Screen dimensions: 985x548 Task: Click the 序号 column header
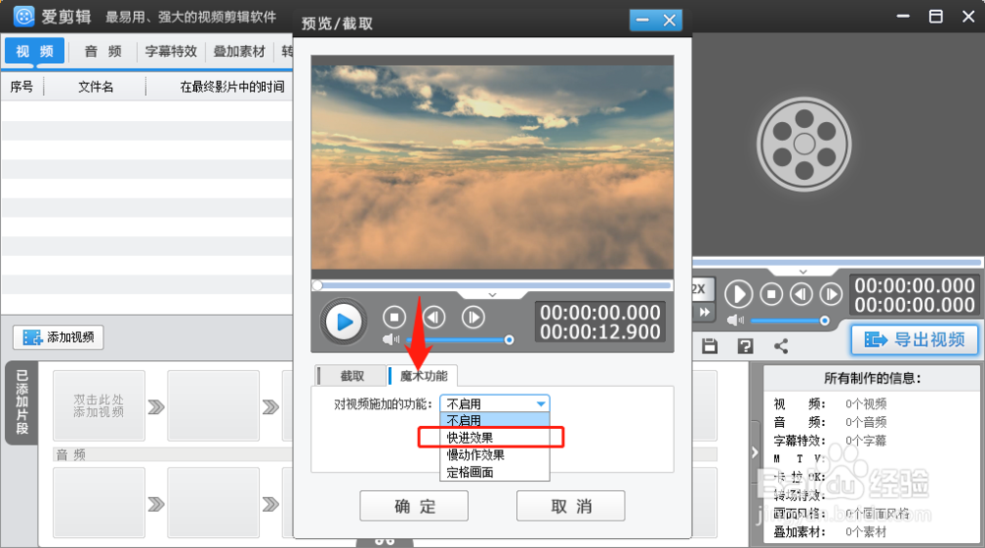coord(22,87)
